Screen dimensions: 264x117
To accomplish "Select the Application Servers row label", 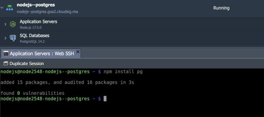I will coord(38,22).
